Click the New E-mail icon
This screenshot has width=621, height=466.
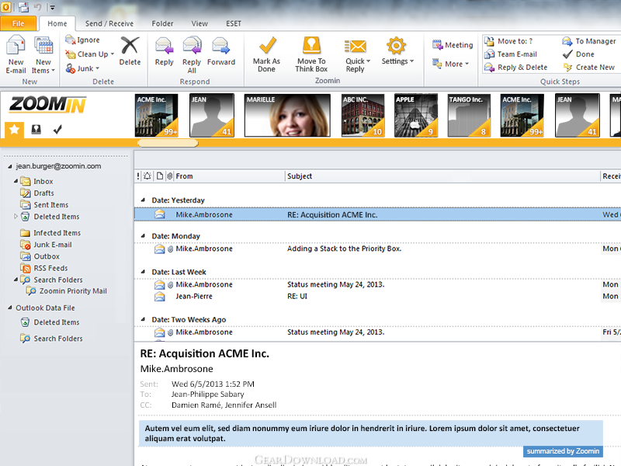16,47
